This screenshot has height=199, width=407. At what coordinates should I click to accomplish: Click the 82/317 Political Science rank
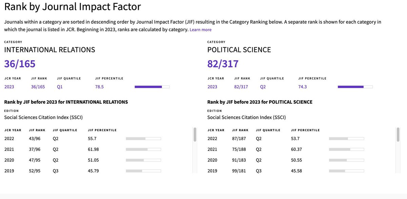tap(223, 63)
